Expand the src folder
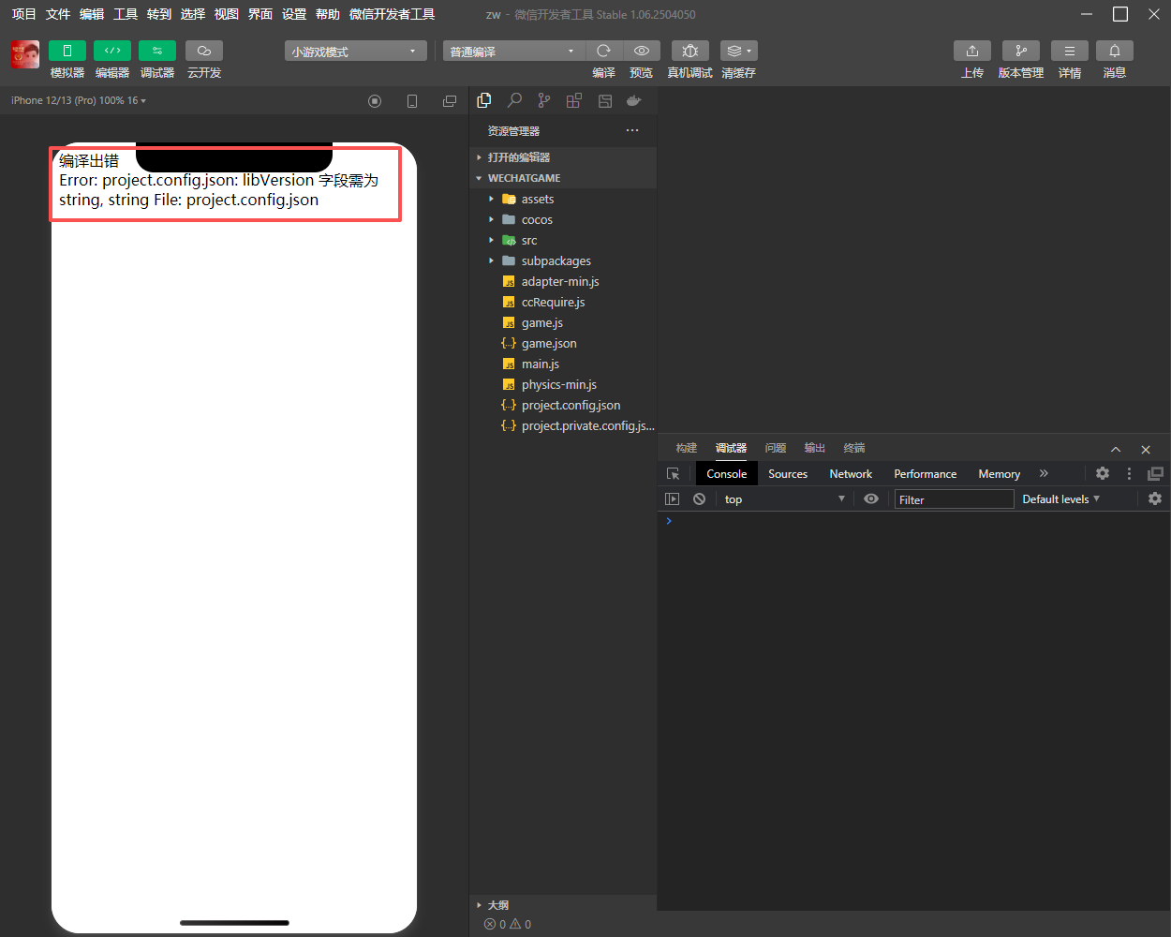Screen dimensions: 1171x937 click(563, 240)
